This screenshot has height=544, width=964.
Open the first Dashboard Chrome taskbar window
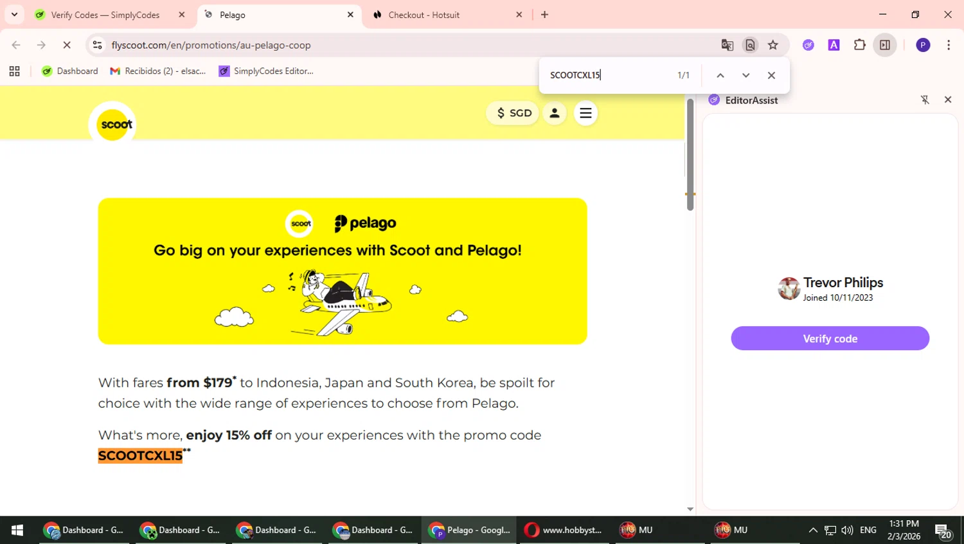click(x=84, y=530)
